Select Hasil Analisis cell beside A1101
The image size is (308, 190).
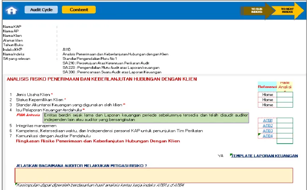tap(285, 120)
